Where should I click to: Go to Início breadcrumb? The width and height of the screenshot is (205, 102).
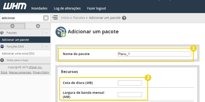coord(65,18)
